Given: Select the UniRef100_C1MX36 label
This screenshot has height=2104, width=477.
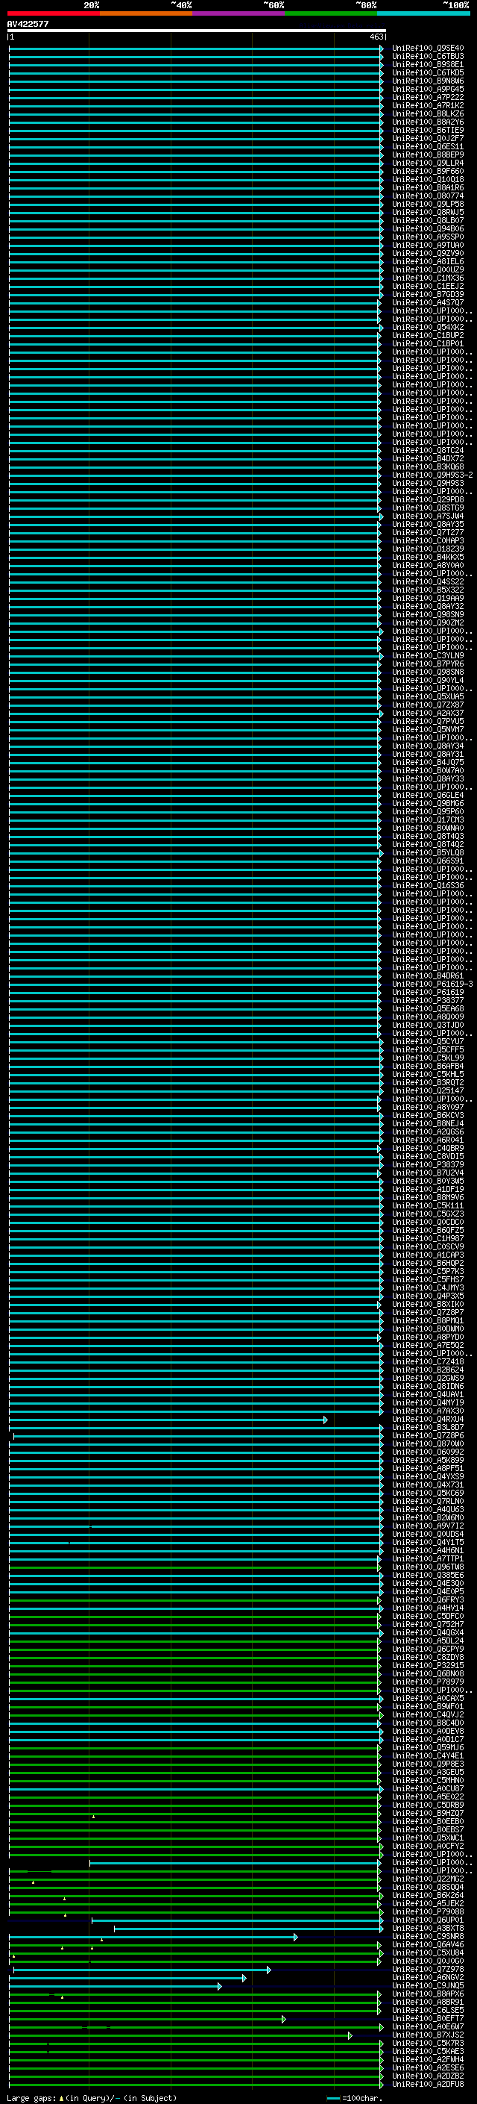Looking at the screenshot, I should (x=427, y=278).
